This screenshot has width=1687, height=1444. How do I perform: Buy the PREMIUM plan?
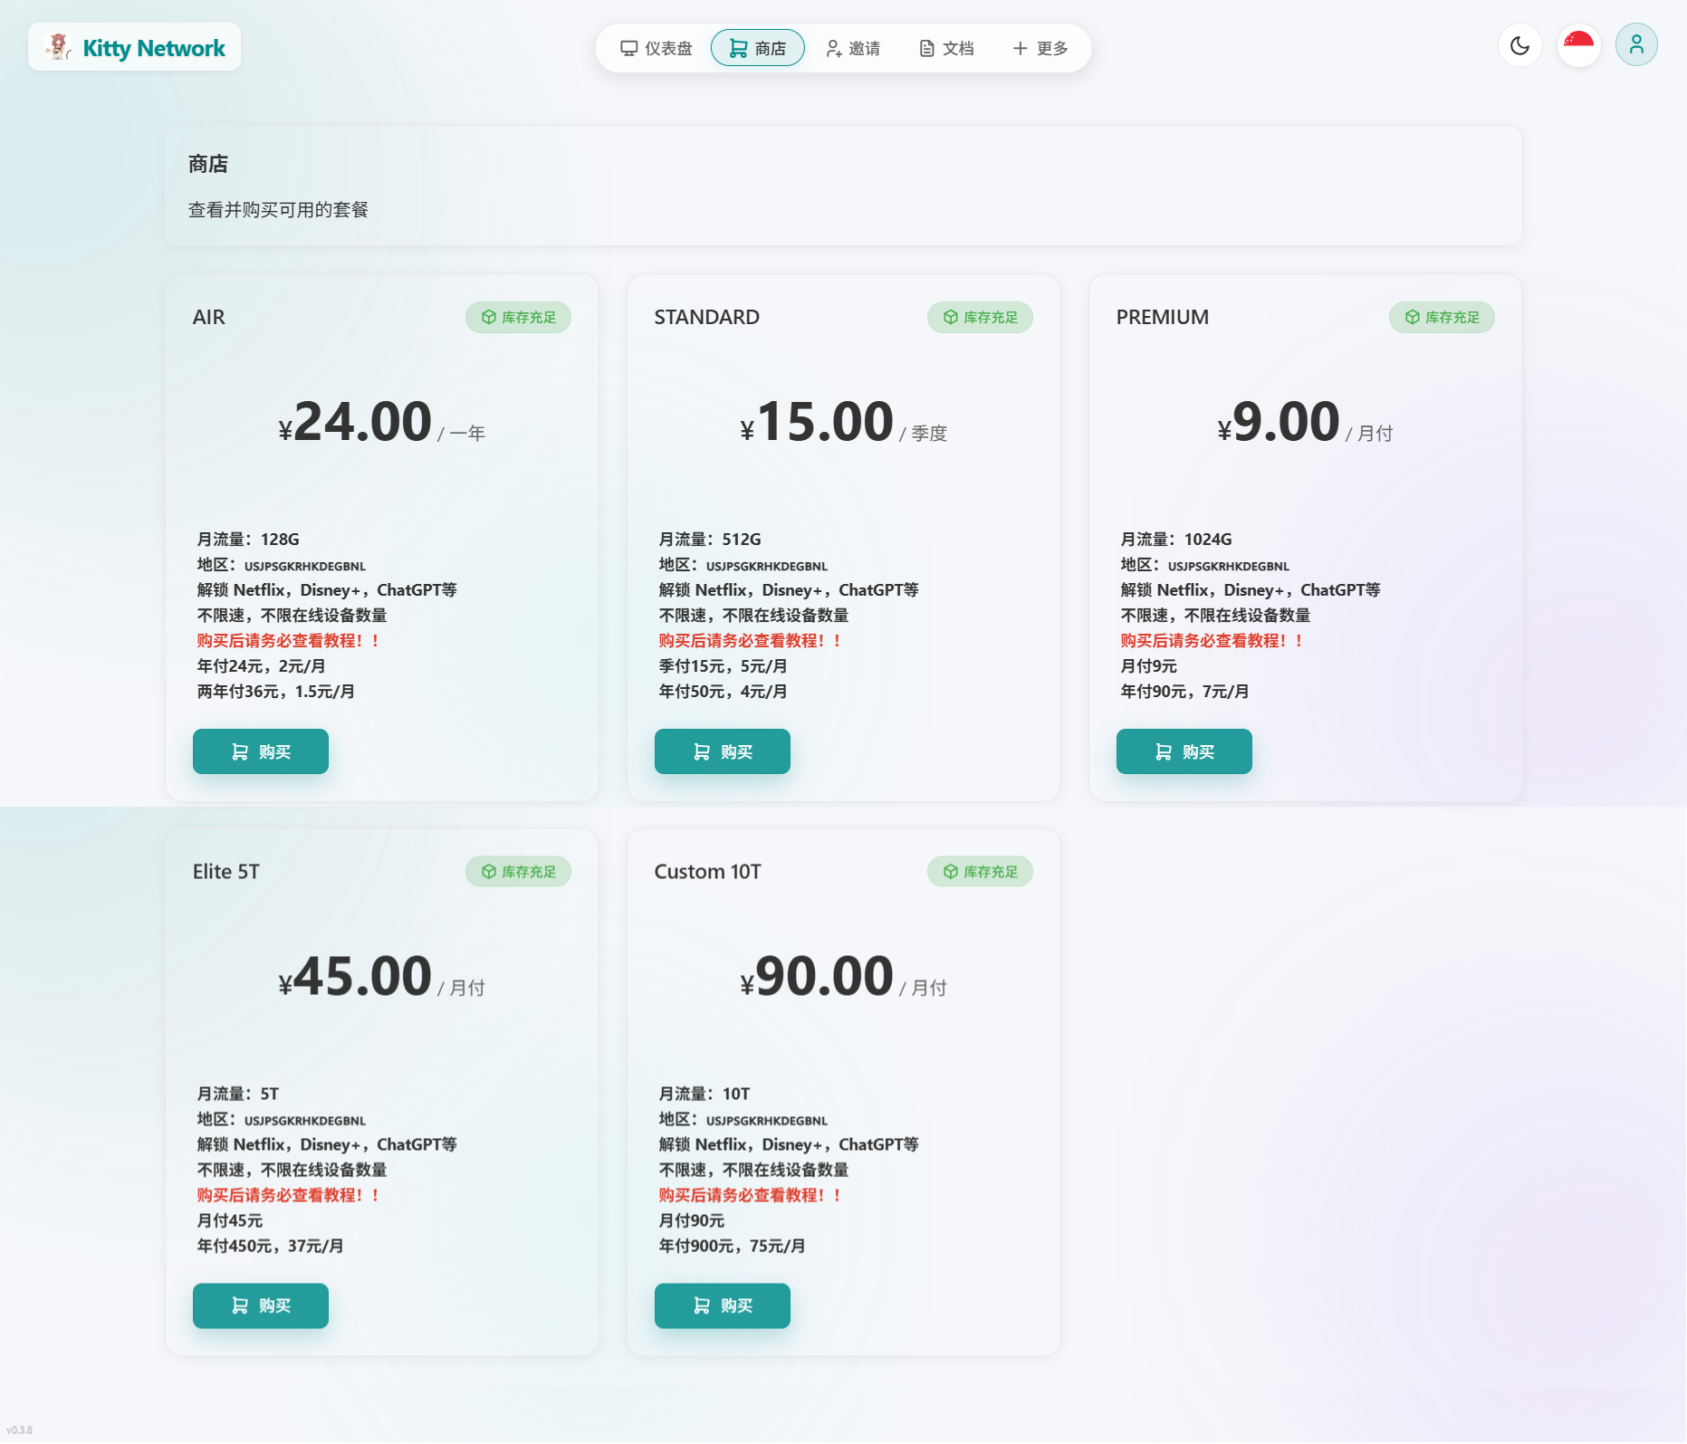[x=1184, y=751]
